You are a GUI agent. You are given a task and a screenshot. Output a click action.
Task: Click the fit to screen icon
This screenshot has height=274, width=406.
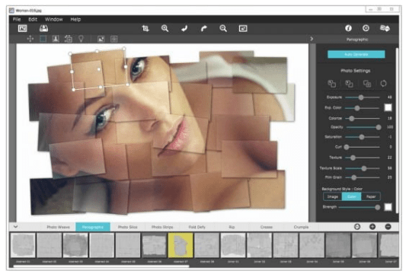click(243, 28)
